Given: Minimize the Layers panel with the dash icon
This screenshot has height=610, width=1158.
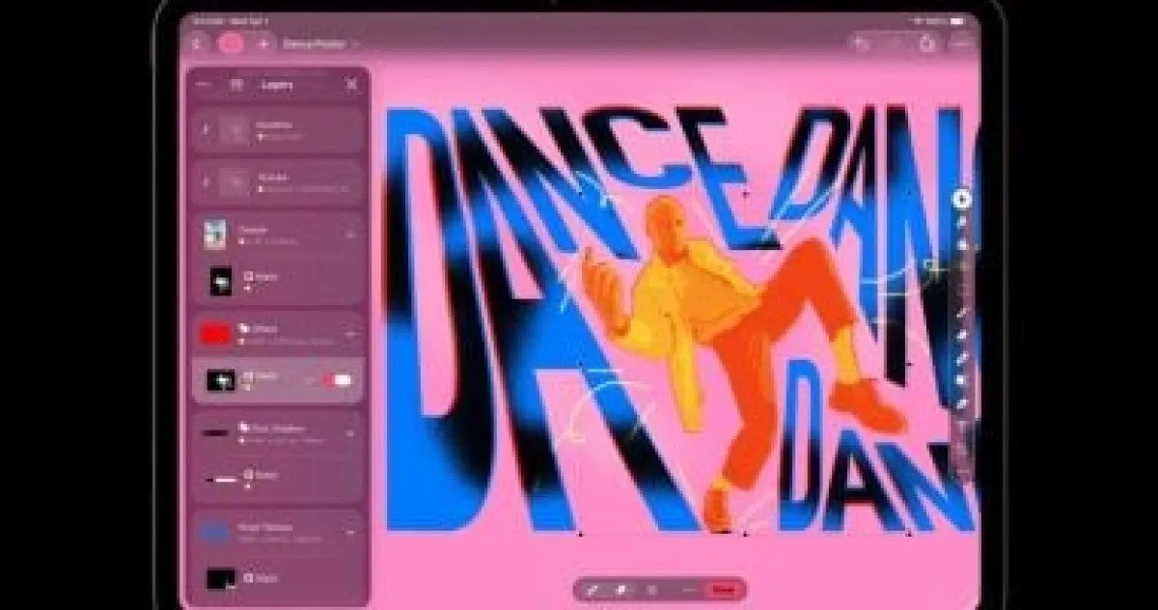Looking at the screenshot, I should 204,85.
